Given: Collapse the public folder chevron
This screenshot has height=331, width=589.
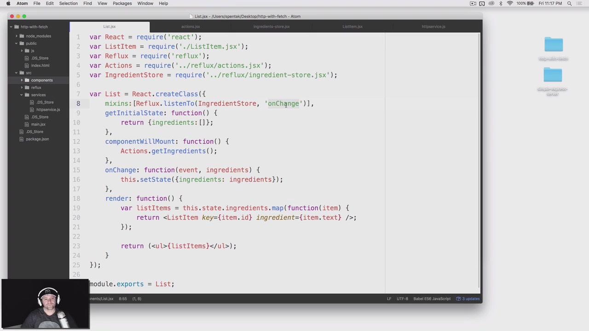Looking at the screenshot, I should point(16,43).
